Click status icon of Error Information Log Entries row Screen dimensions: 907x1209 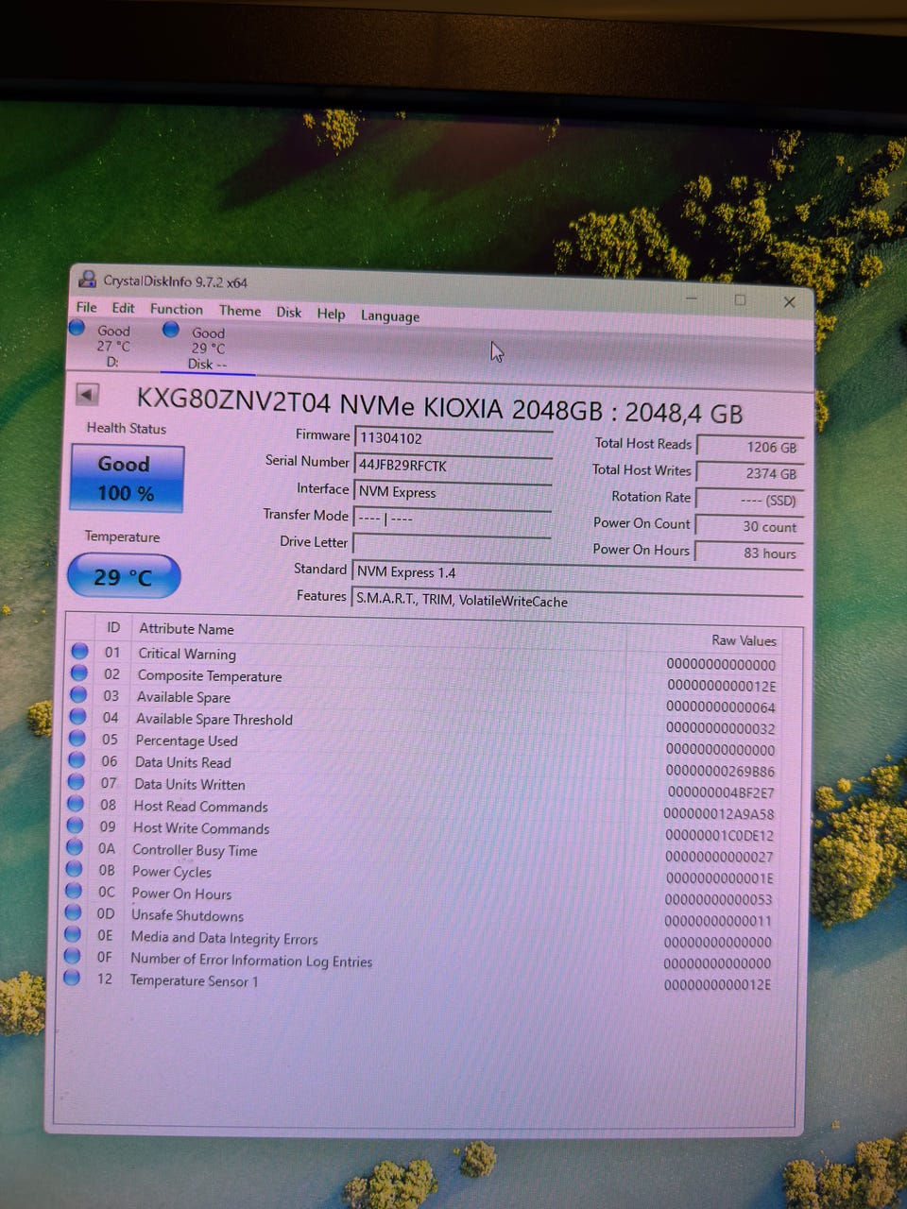tap(72, 956)
